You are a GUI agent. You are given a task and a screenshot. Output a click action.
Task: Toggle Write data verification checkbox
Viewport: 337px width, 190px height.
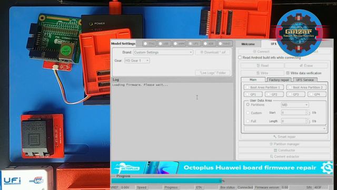click(288, 73)
